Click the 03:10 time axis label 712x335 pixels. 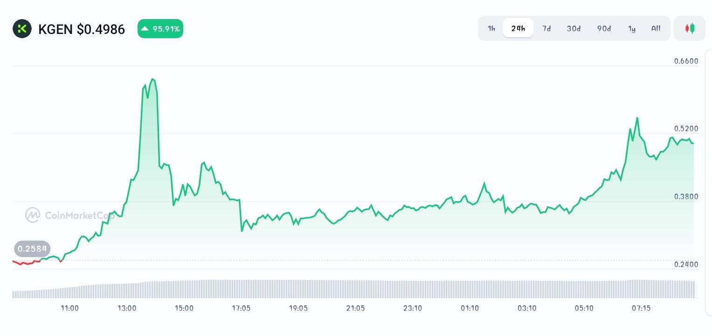(527, 308)
